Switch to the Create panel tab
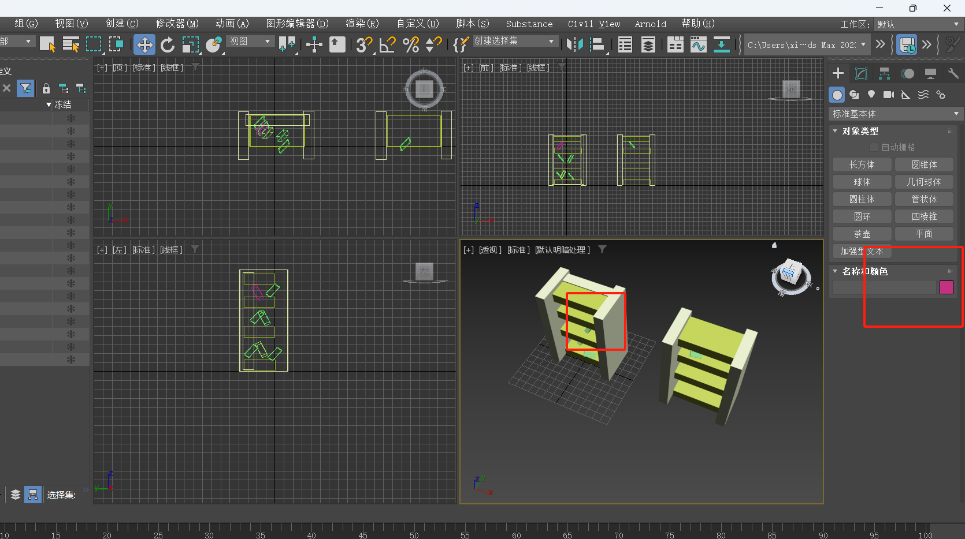Image resolution: width=965 pixels, height=539 pixels. 838,73
